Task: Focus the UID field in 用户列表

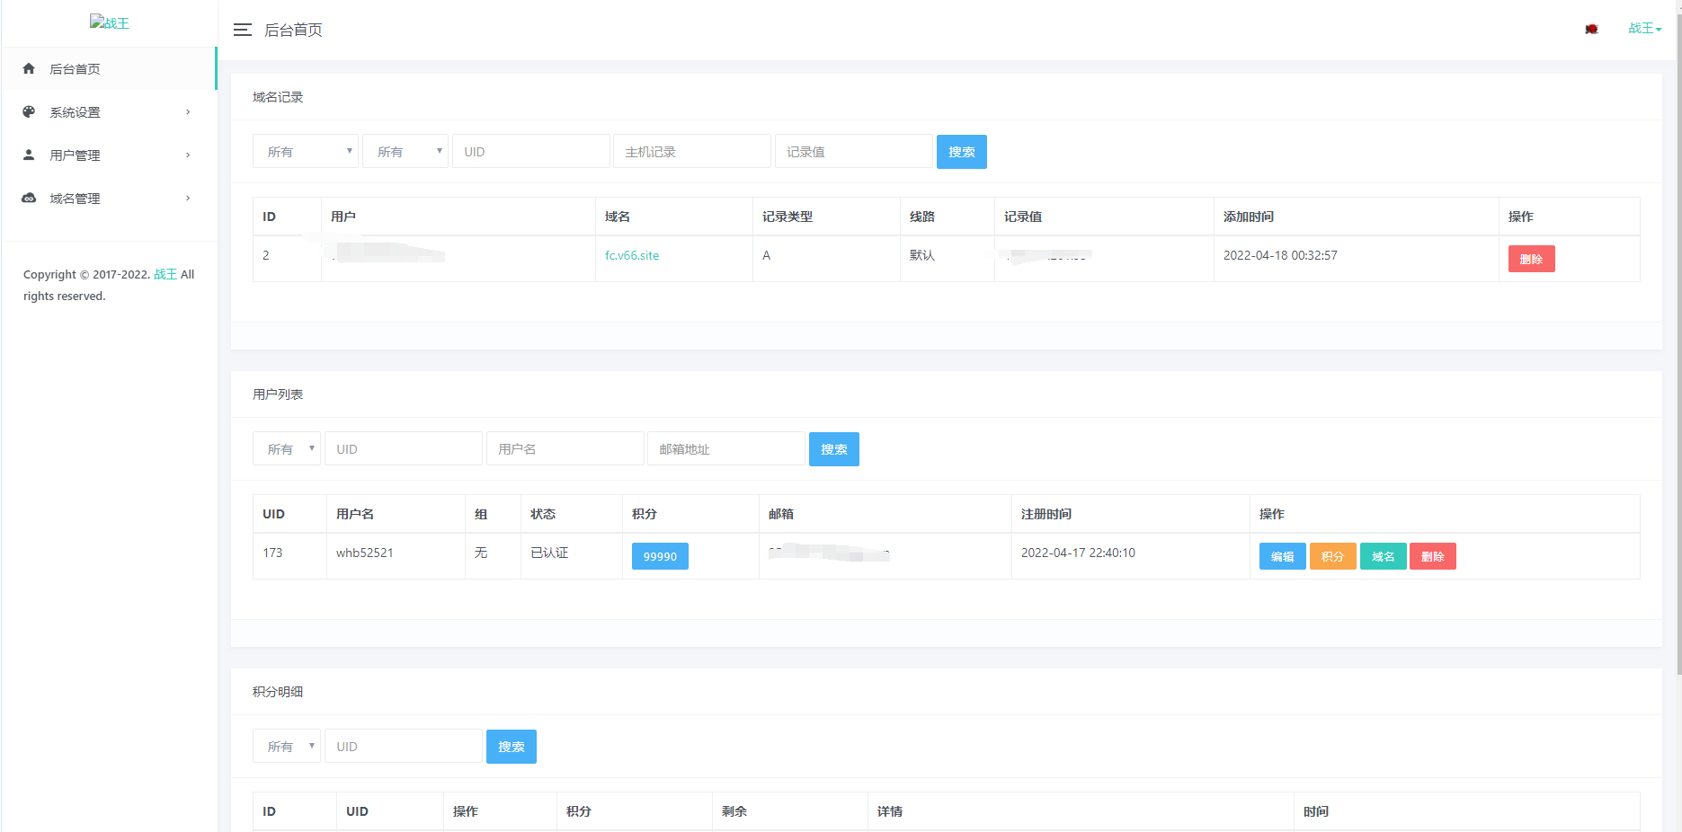Action: click(404, 449)
